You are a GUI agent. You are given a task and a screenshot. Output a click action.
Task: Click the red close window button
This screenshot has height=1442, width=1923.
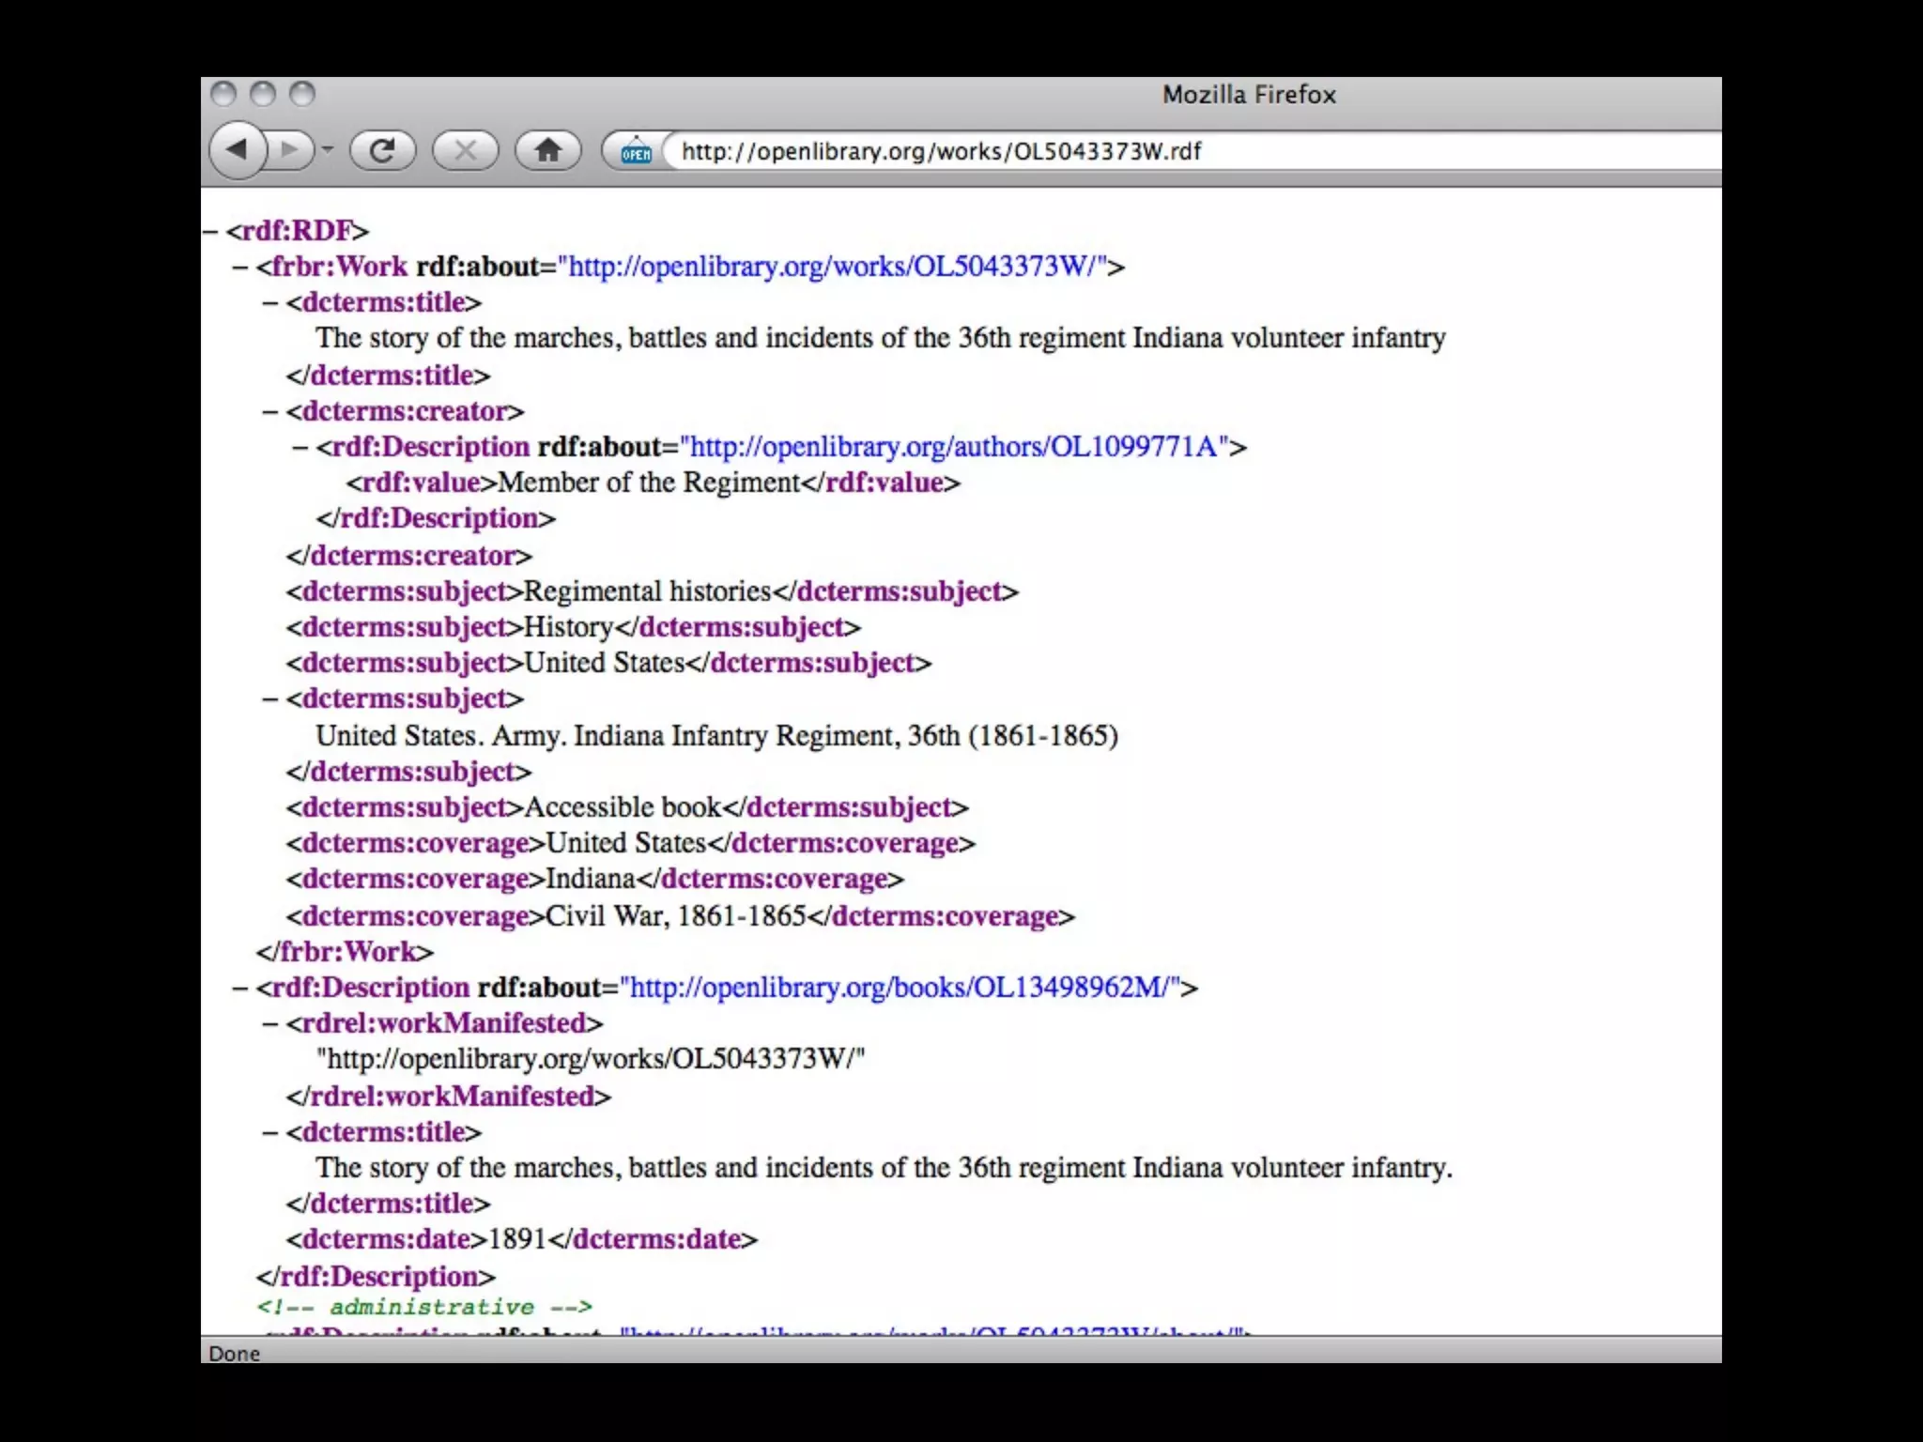223,94
